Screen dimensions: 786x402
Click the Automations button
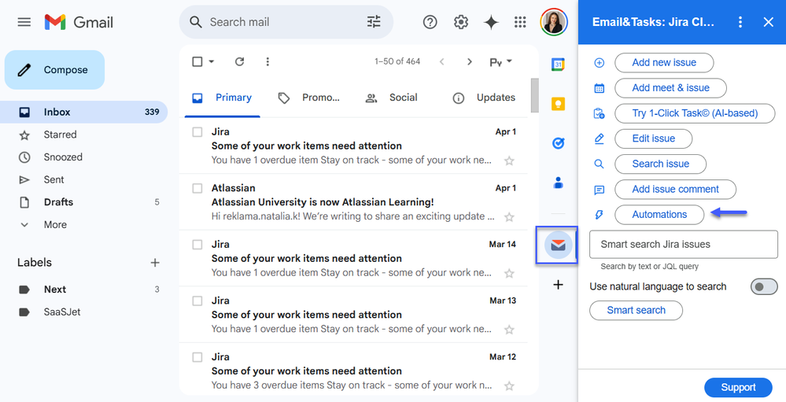659,215
